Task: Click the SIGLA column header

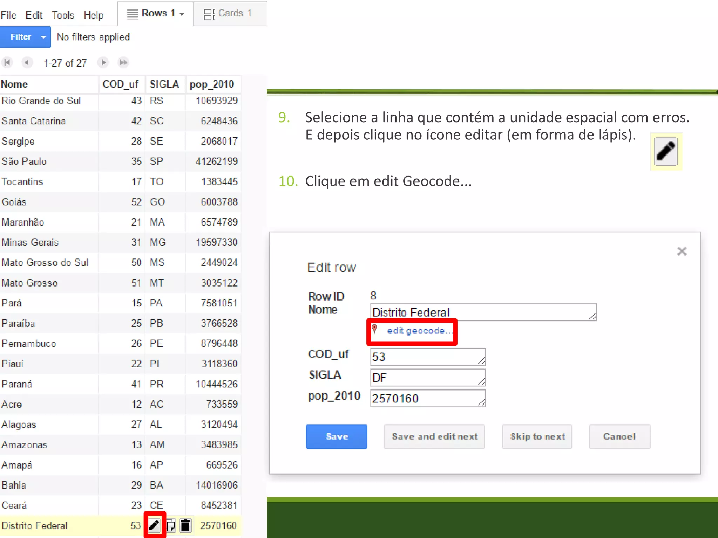Action: pos(165,84)
